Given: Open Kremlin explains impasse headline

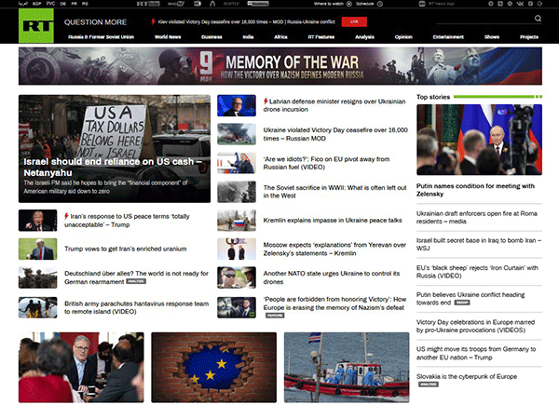Looking at the screenshot, I should (x=333, y=221).
